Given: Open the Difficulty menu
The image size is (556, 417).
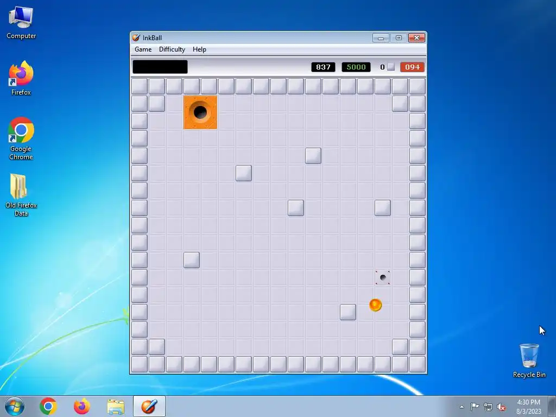Looking at the screenshot, I should (172, 49).
